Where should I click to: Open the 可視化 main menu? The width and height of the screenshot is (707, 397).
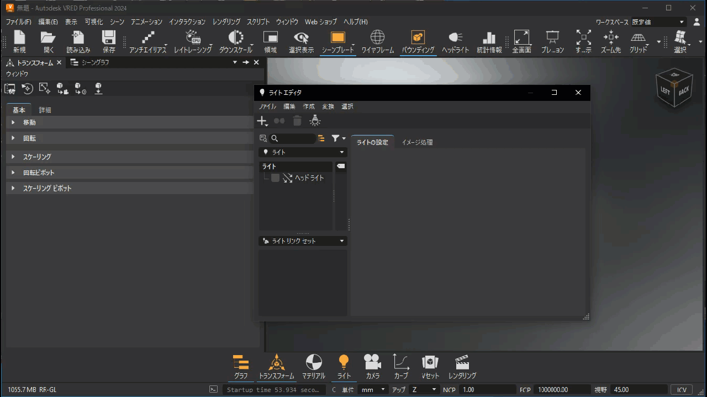(x=93, y=22)
